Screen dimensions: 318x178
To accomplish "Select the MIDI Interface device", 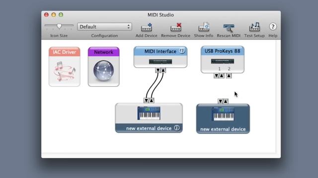I will pos(160,57).
